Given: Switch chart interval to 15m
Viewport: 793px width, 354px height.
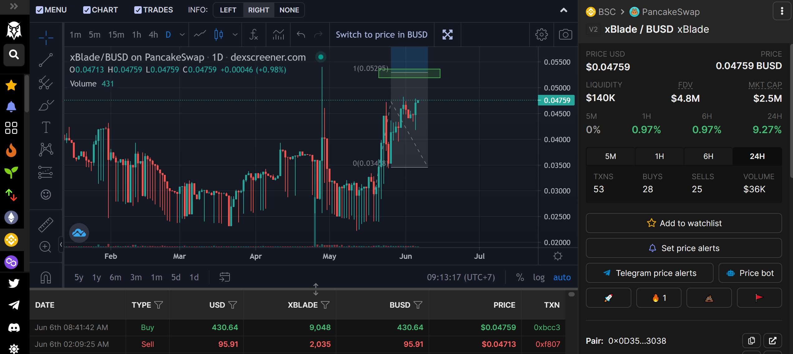Looking at the screenshot, I should [116, 35].
